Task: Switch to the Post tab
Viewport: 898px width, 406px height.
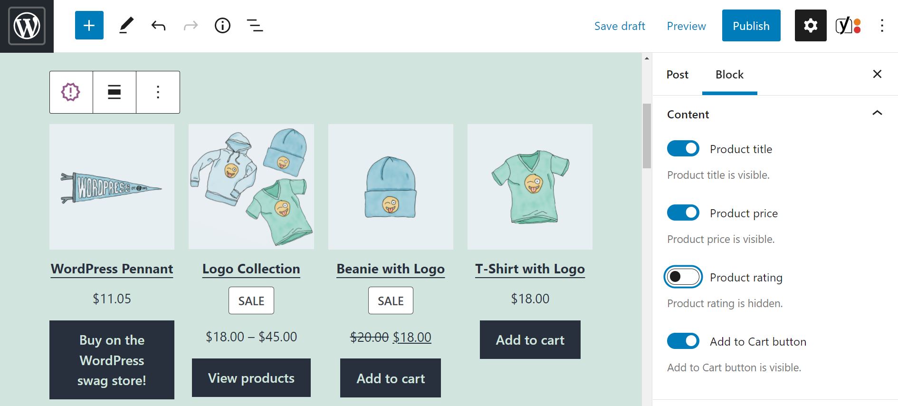Action: pos(677,75)
